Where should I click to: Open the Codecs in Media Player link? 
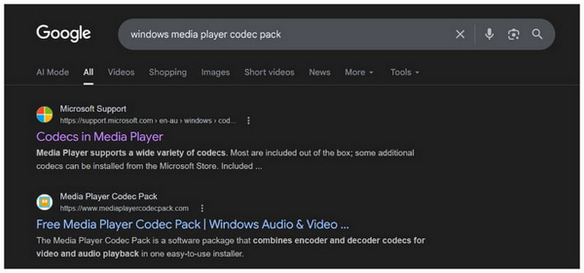tap(99, 137)
